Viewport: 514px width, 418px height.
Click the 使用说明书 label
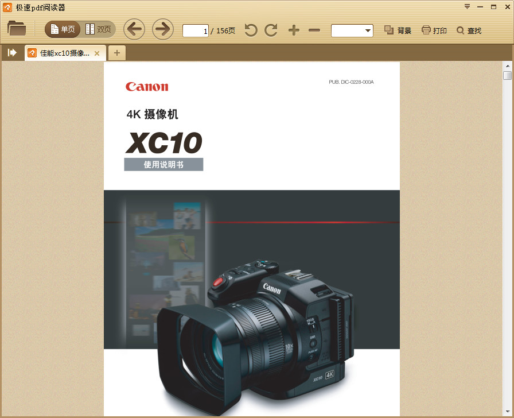[163, 164]
